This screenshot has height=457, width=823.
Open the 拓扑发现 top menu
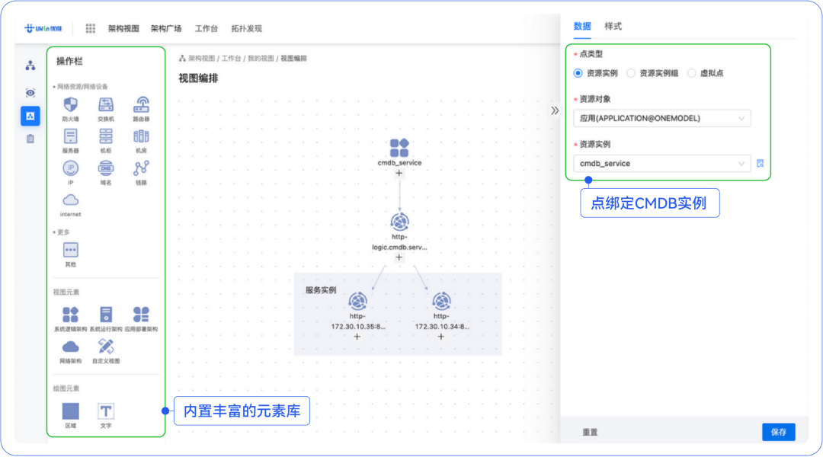click(246, 28)
